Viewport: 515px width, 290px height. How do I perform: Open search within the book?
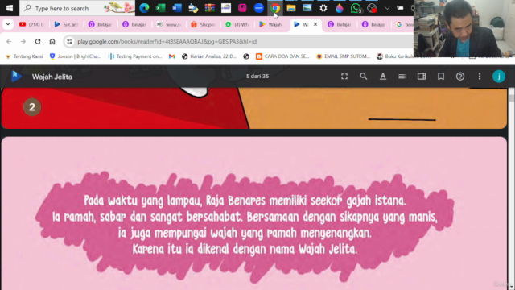363,77
